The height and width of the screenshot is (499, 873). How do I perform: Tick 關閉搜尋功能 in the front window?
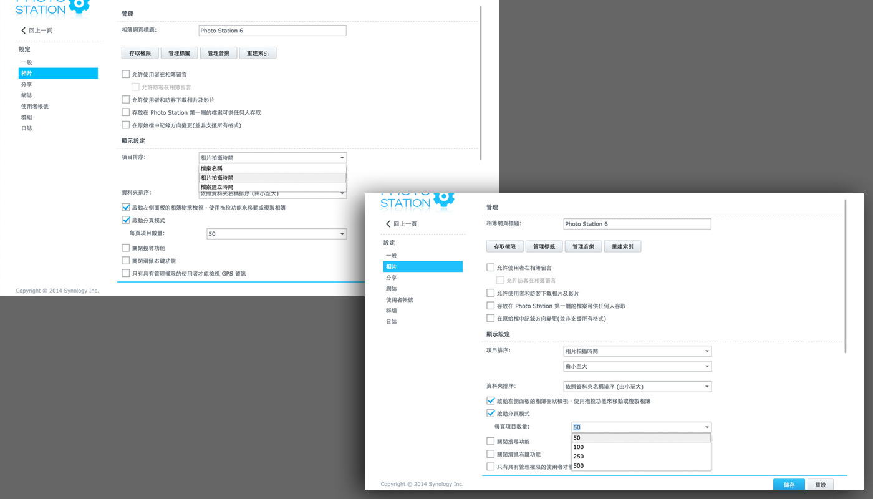pos(490,442)
